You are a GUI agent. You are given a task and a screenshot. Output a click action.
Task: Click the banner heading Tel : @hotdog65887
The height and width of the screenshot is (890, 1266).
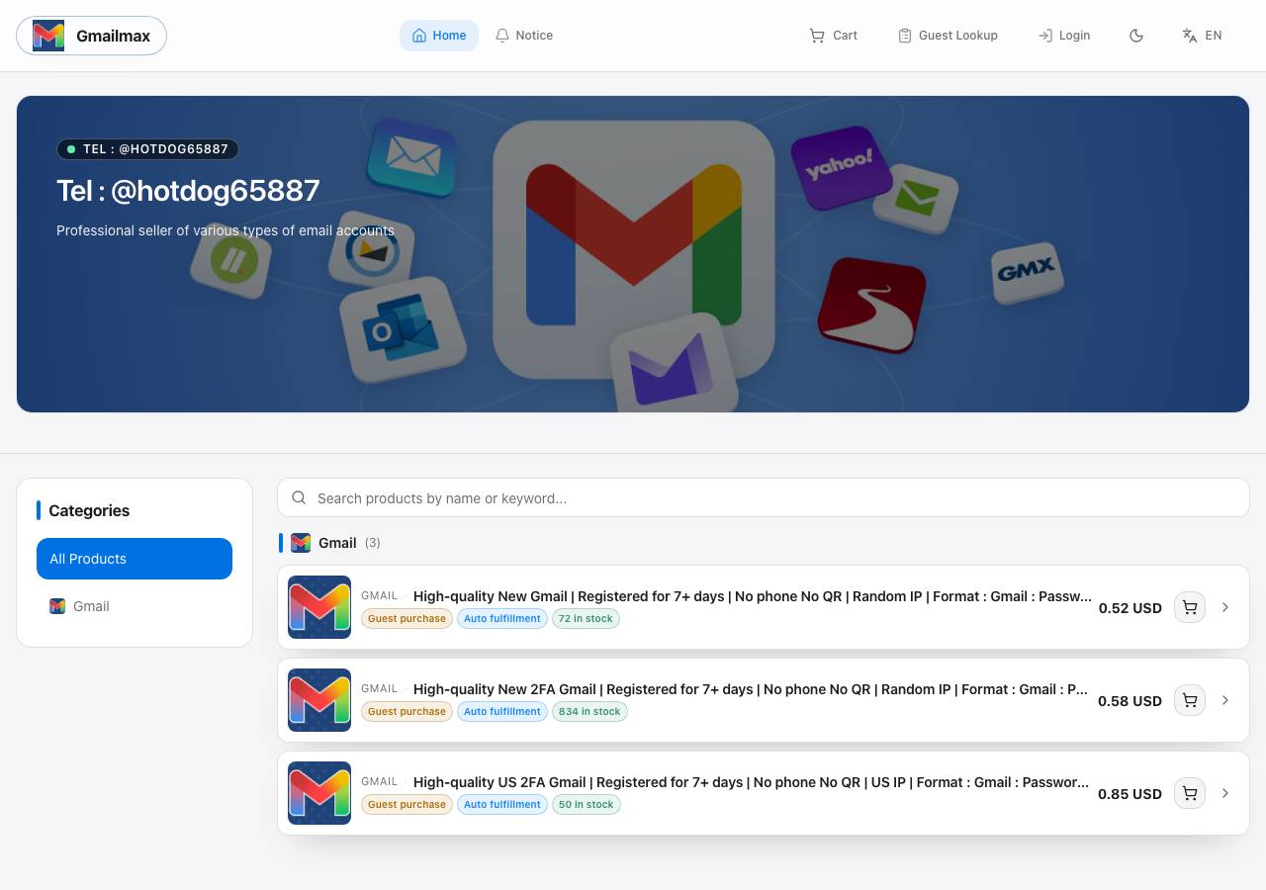(188, 191)
